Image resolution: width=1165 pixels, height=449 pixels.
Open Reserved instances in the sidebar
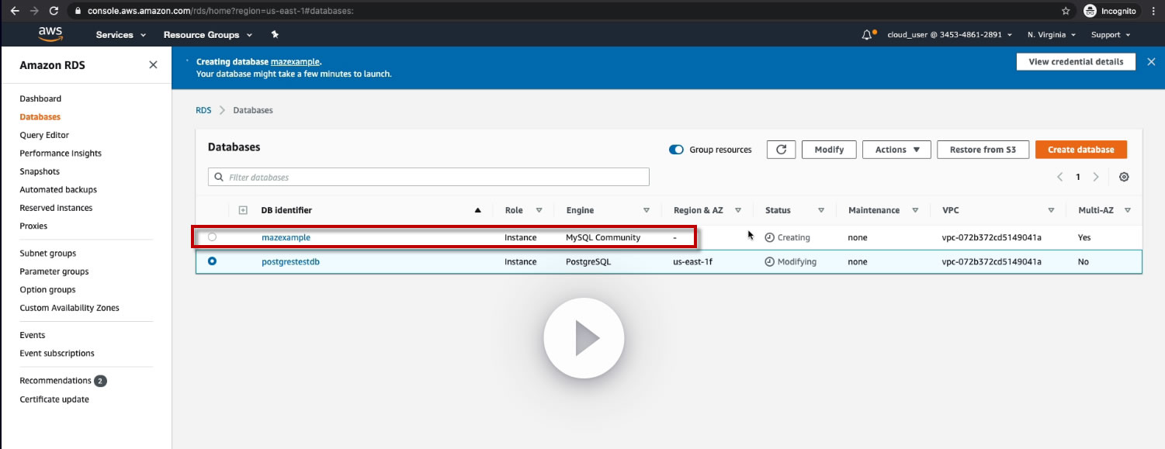pos(56,208)
